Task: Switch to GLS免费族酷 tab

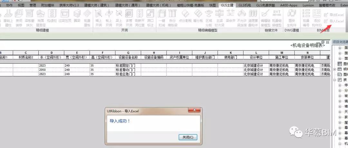Action: (x=266, y=5)
